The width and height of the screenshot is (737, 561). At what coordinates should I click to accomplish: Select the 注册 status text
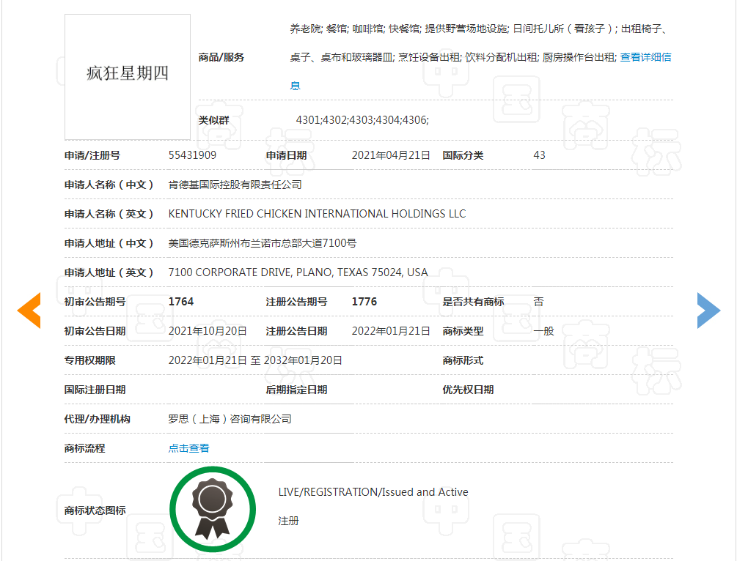click(x=288, y=521)
